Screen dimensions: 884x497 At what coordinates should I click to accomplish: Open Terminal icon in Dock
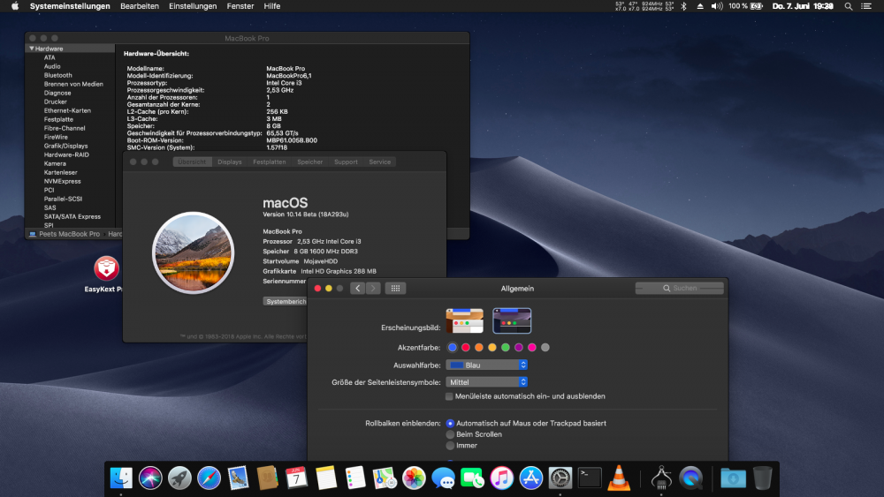(590, 478)
